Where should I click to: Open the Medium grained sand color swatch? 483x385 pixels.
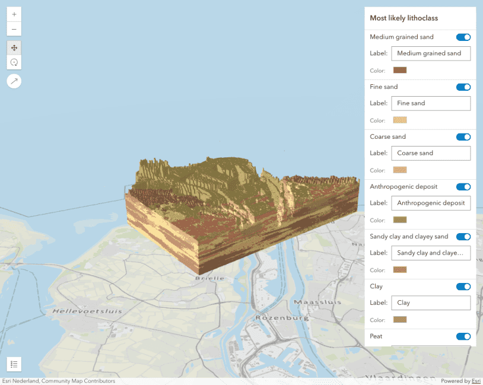tap(400, 70)
